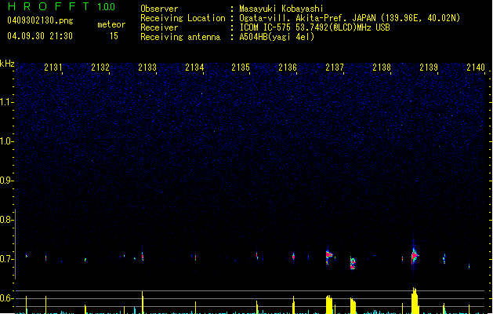The height and width of the screenshot is (314, 493).
Task: Select the name Masayuki Kobayashi
Action: point(281,9)
